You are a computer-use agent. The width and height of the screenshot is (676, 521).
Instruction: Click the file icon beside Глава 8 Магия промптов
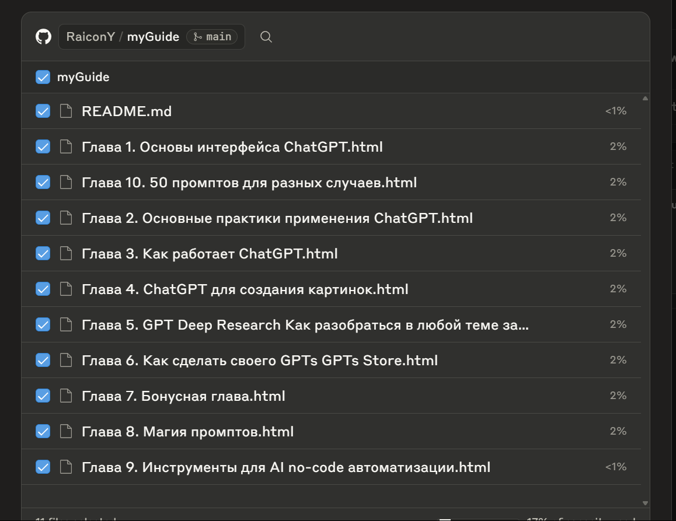tap(66, 431)
